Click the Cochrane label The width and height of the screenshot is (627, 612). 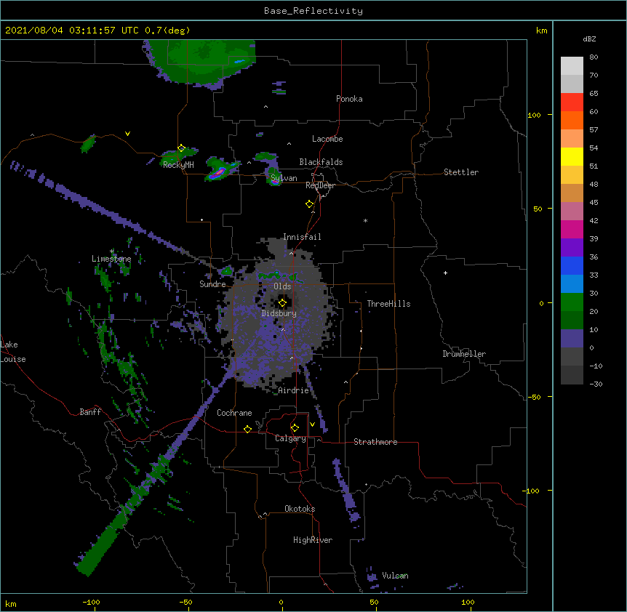pos(234,413)
